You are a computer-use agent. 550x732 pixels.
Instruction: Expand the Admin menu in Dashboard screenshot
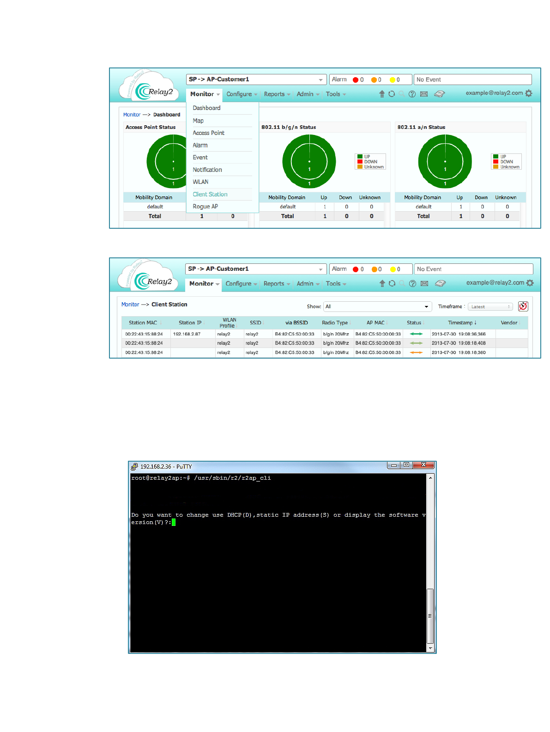[x=308, y=94]
